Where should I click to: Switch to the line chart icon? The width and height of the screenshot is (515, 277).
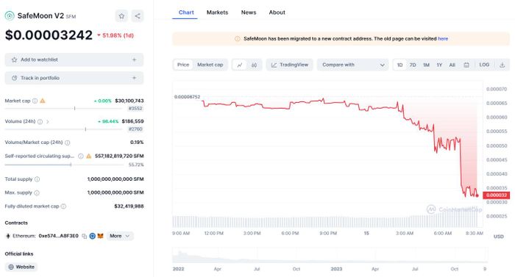tap(240, 65)
